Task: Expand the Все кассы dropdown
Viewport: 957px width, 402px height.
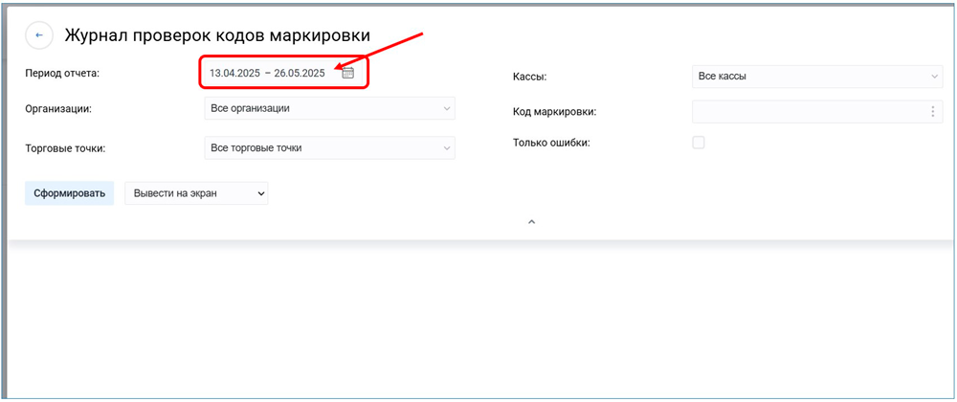Action: click(x=816, y=77)
